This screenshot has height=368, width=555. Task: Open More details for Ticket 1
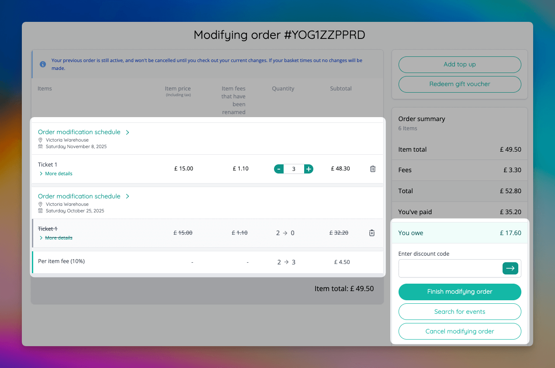[55, 174]
